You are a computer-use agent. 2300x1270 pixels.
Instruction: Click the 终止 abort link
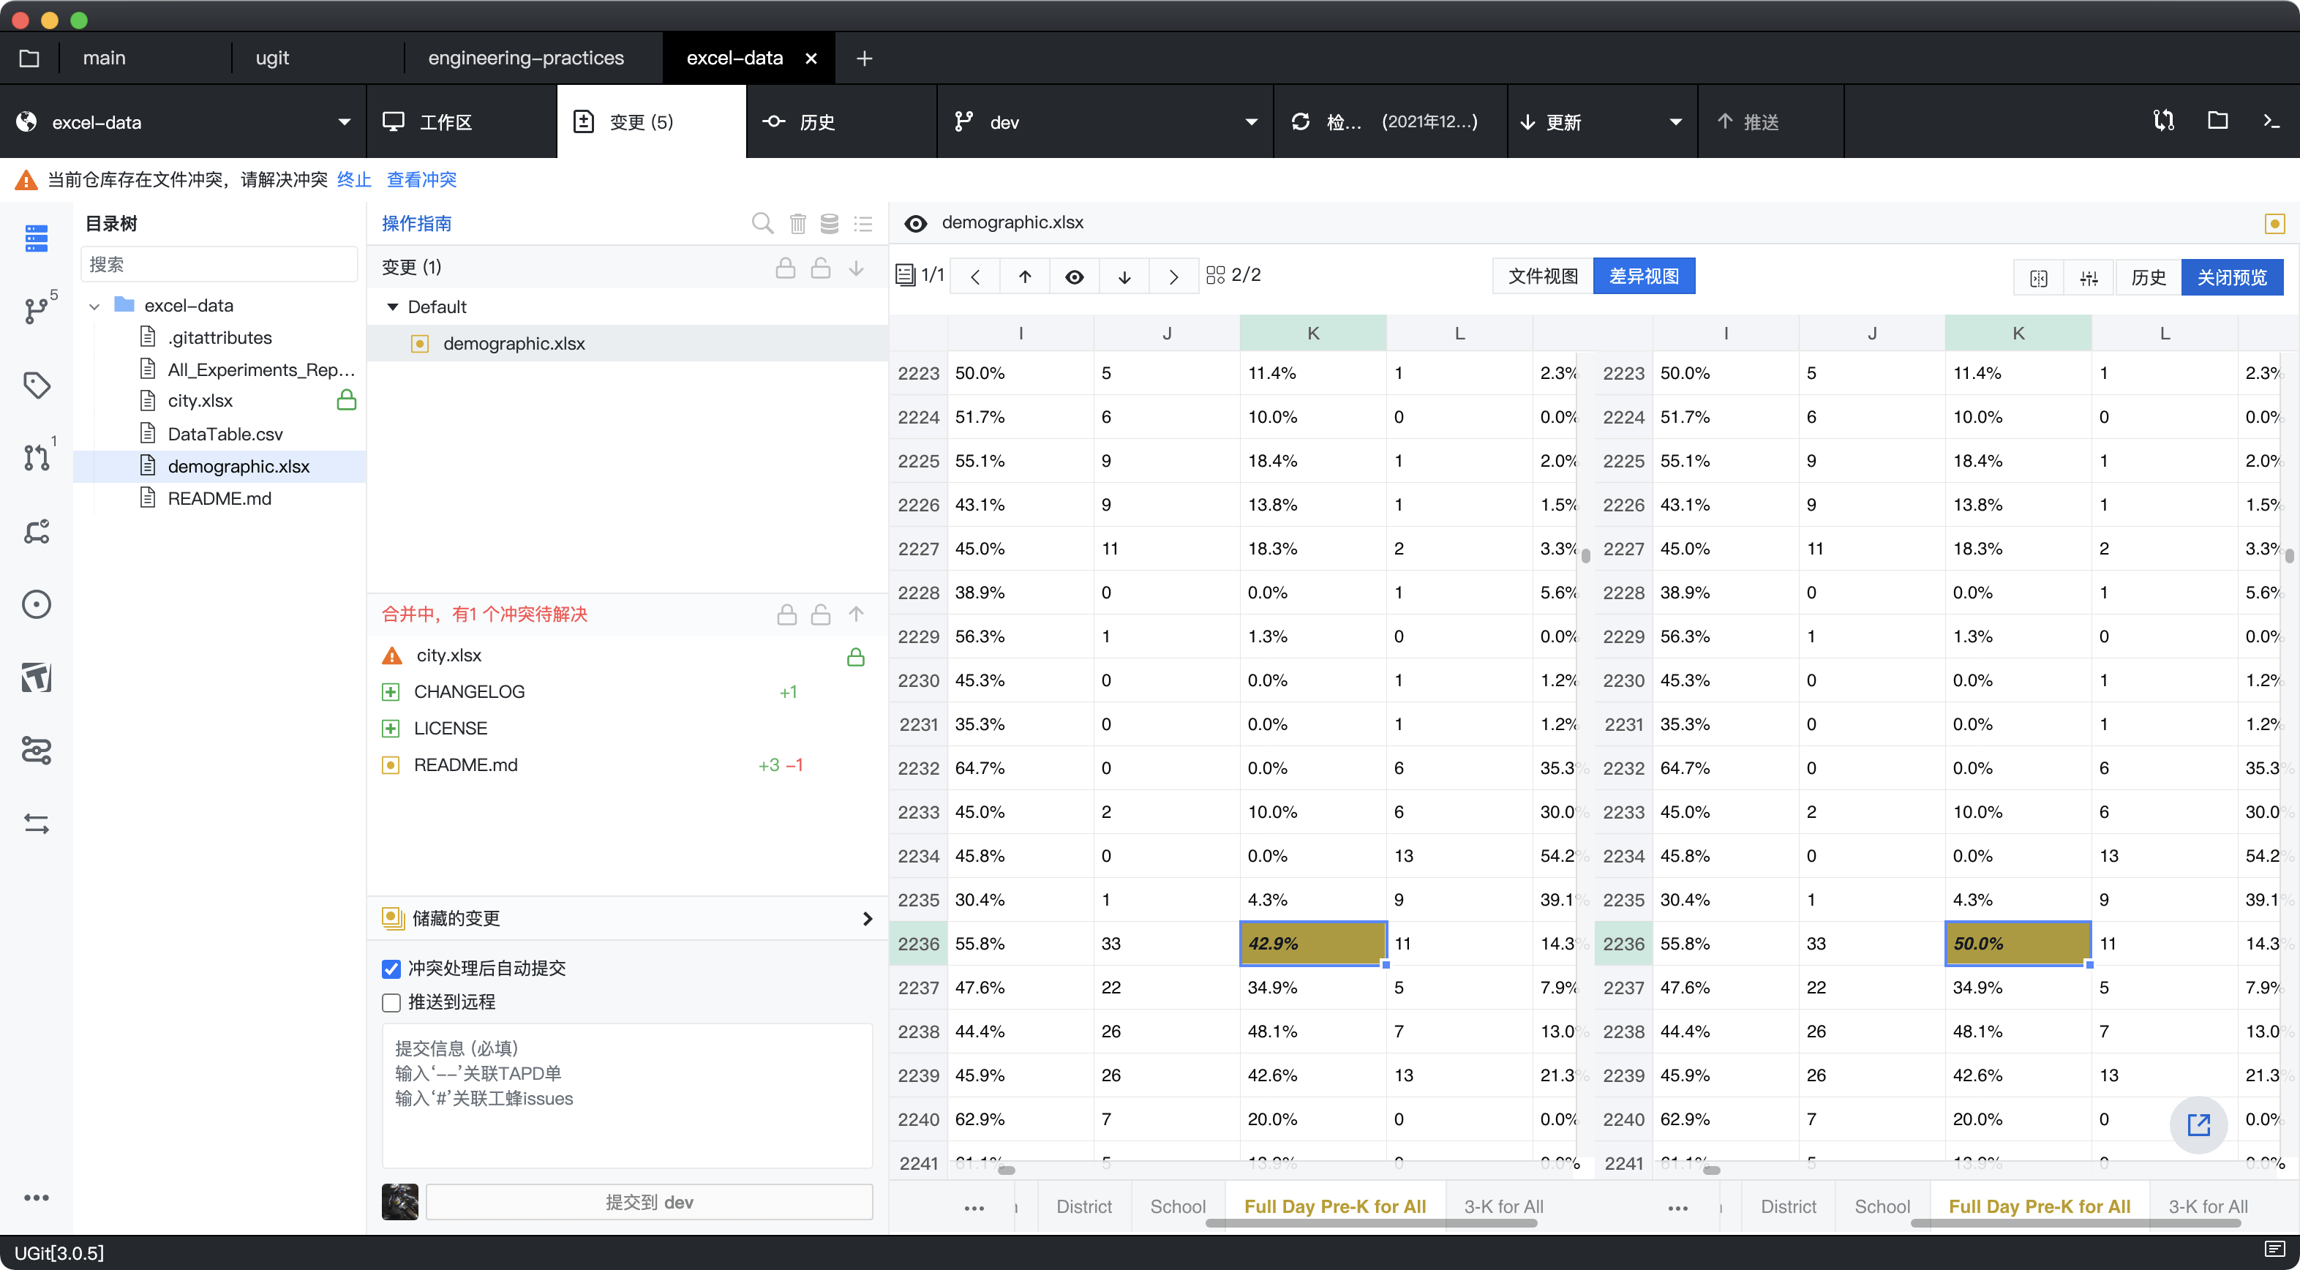(353, 179)
